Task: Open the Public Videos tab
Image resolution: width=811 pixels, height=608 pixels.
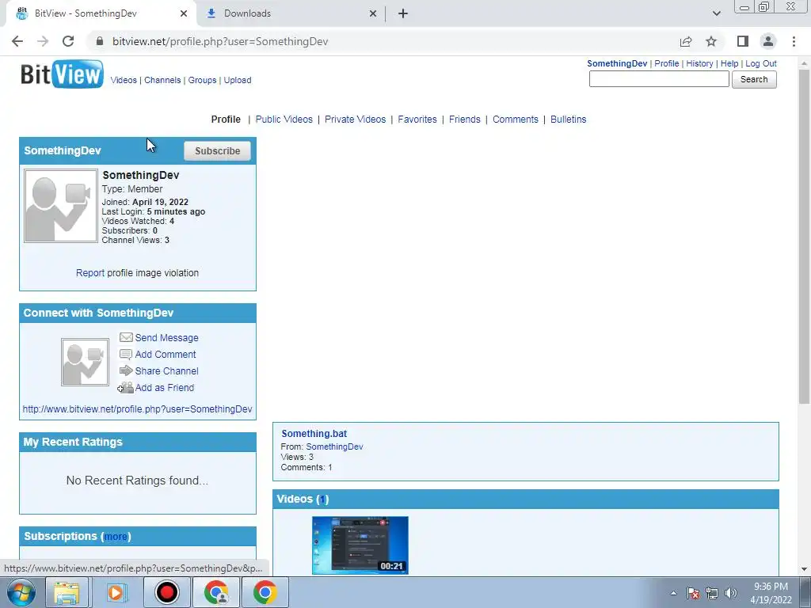Action: (x=284, y=120)
